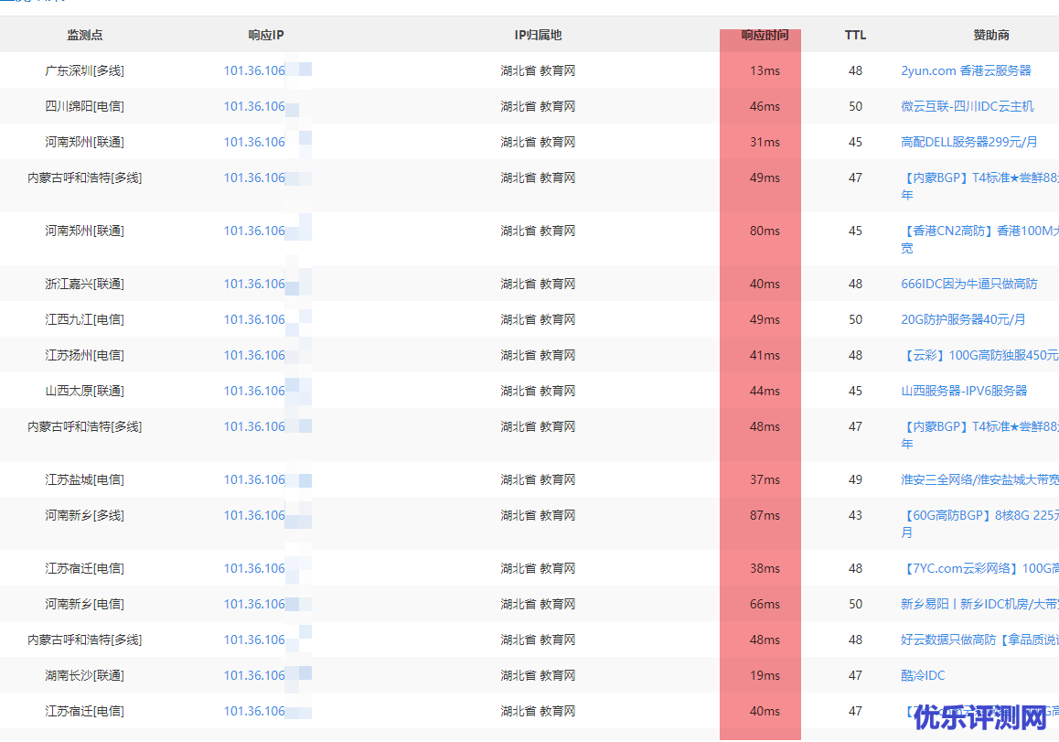The height and width of the screenshot is (742, 1059).
Task: Open the 酷冷IDC sponsor link
Action: pos(923,675)
